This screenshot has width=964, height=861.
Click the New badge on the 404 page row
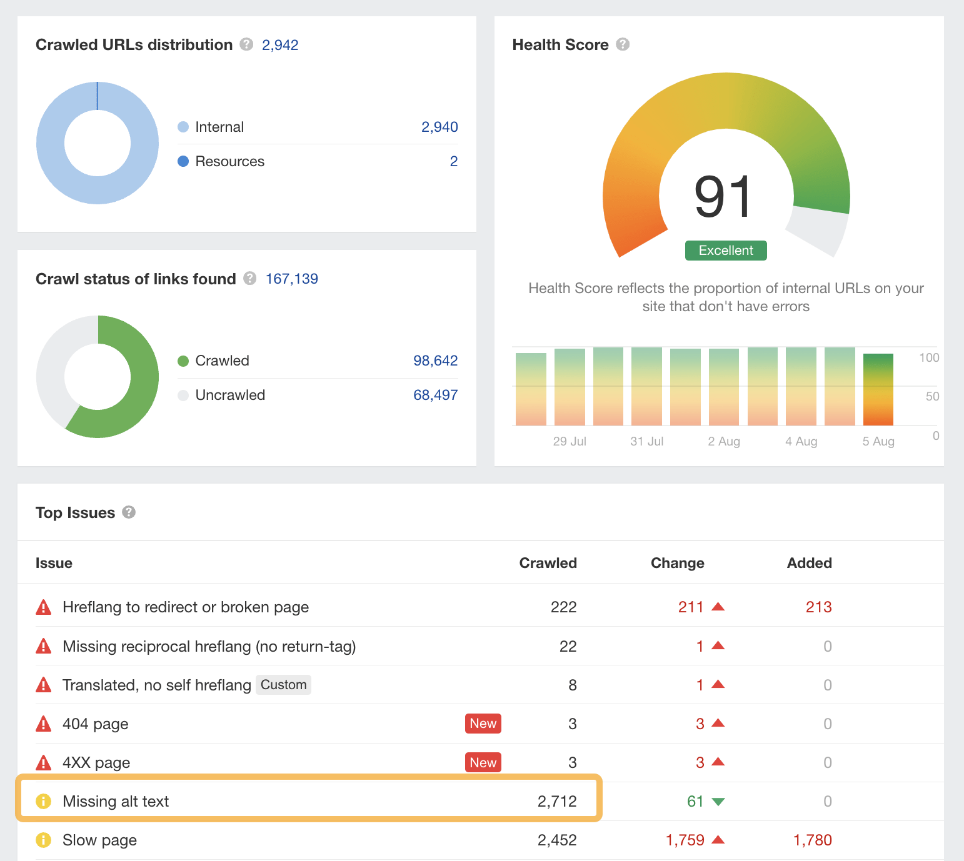(483, 724)
